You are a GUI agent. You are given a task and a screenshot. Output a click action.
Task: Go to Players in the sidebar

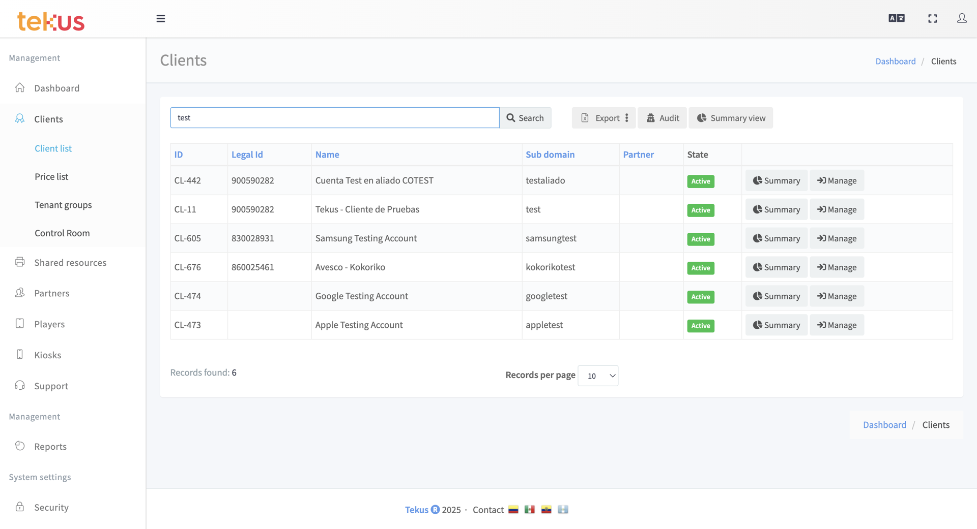(49, 324)
